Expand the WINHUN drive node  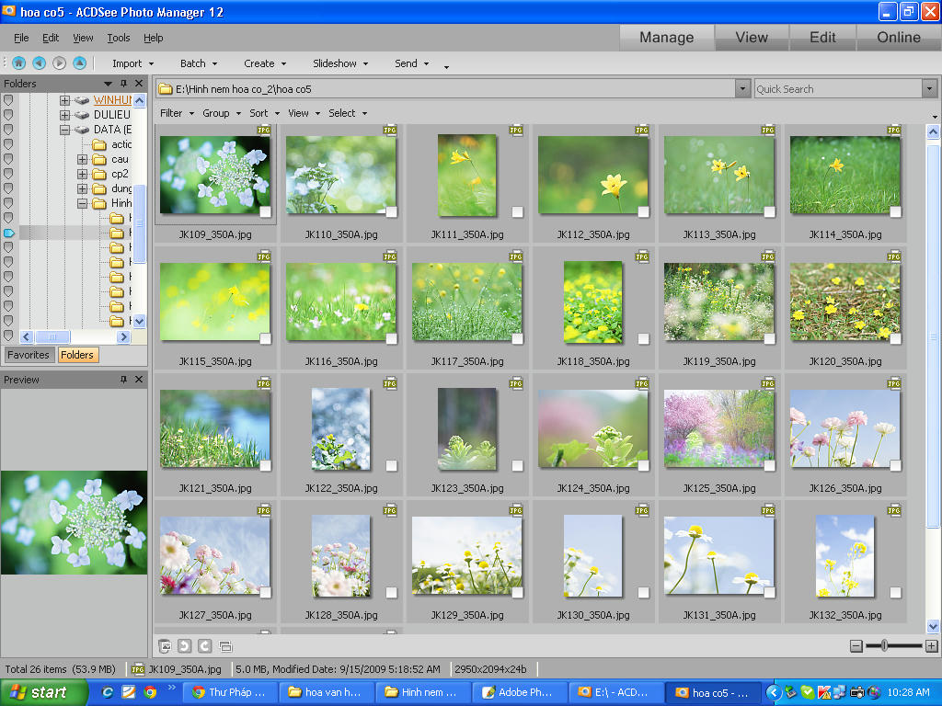(x=64, y=100)
